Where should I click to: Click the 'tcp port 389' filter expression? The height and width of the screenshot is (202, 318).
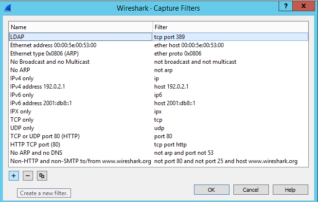(x=169, y=37)
